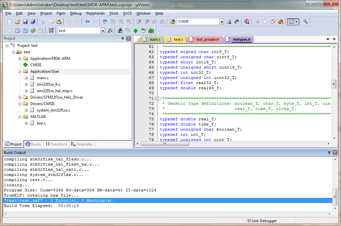Collapse the MATLAB group in project tree
The image size is (341, 226).
coord(20,117)
